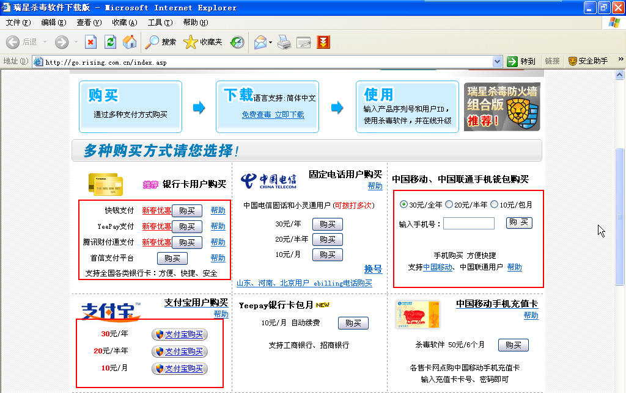Viewport: 626px width, 393px height.
Task: Open the 收藏(A) menu
Action: pyautogui.click(x=125, y=23)
